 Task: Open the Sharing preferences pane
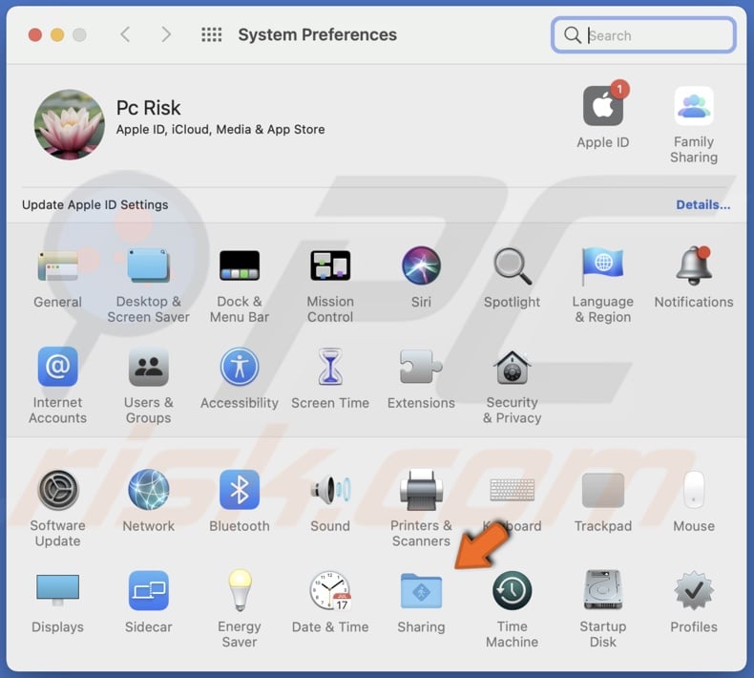point(421,592)
